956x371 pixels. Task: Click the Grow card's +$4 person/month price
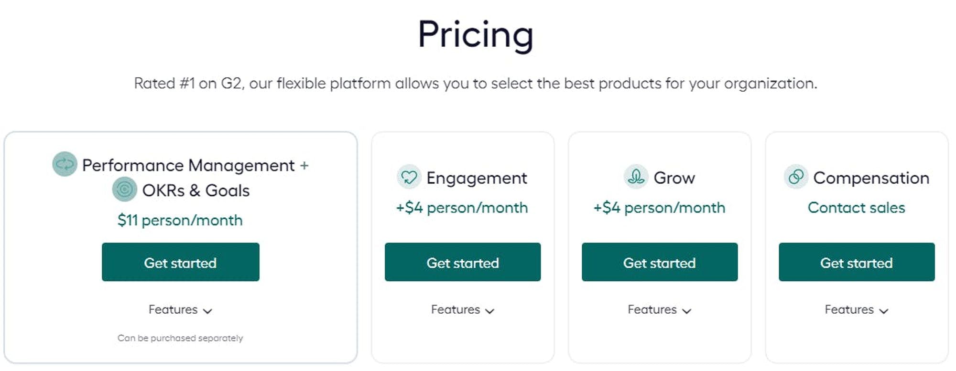tap(659, 208)
